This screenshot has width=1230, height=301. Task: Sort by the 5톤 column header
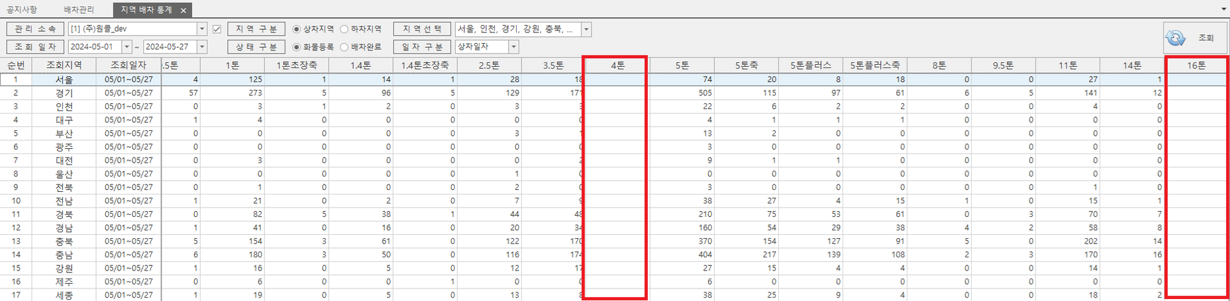[x=682, y=65]
